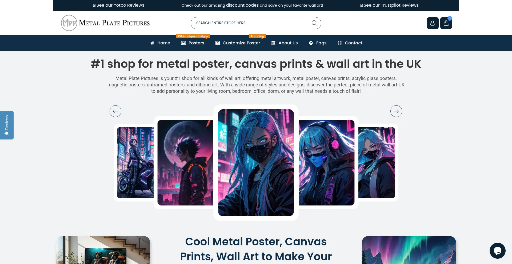Click the search magnifier icon
The width and height of the screenshot is (512, 264).
point(314,23)
